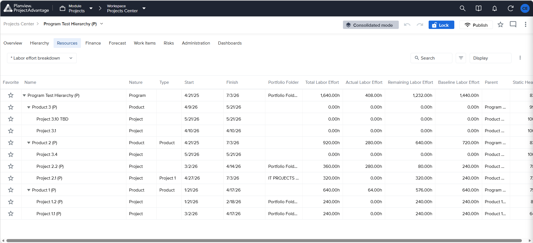
Task: Toggle favorite star for Project 2.2 (P)
Action: coord(11,166)
